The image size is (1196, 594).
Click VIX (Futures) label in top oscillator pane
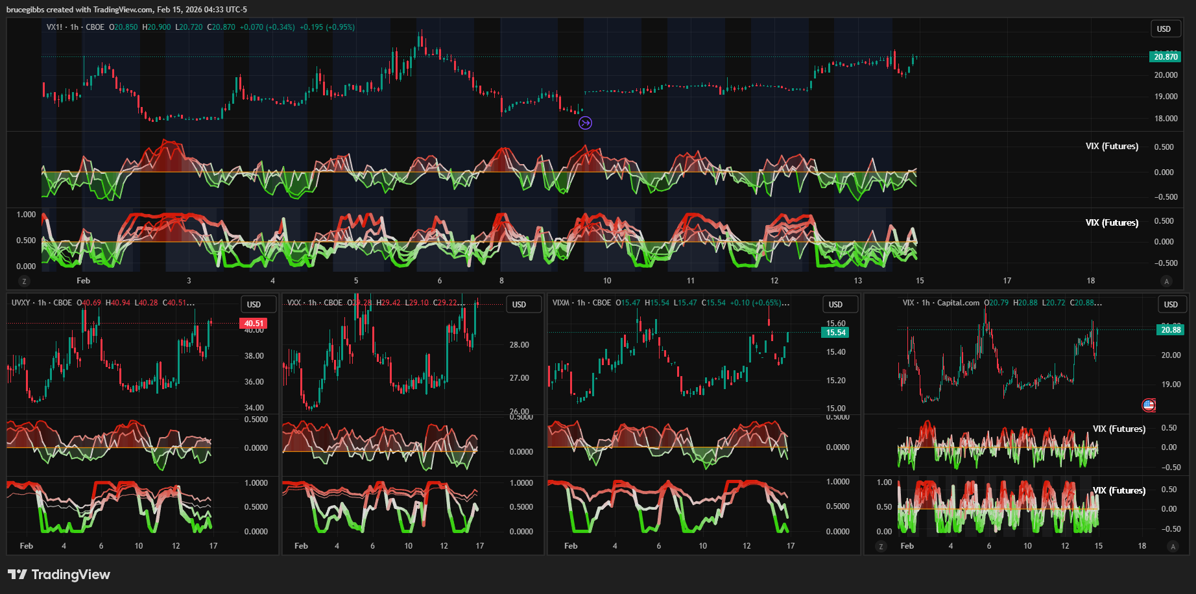click(x=1112, y=147)
